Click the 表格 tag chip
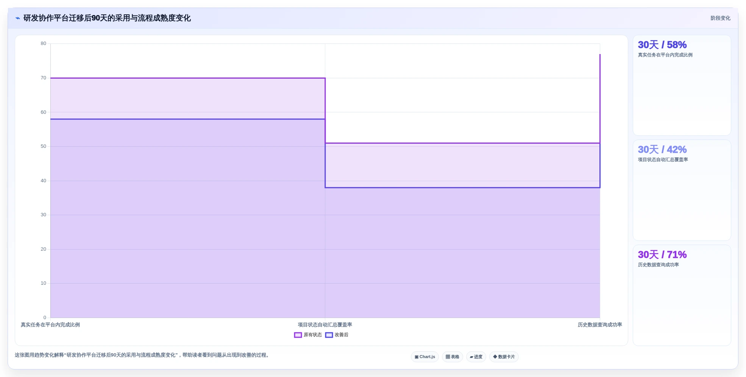The width and height of the screenshot is (746, 377). 453,357
